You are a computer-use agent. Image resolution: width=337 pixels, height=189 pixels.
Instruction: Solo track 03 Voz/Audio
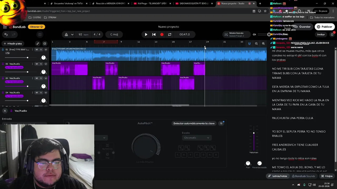[41, 78]
